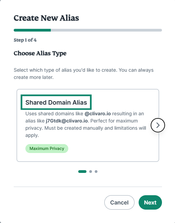The width and height of the screenshot is (175, 223).
Task: Click the gray unfilled progress bar portion
Action: click(106, 30)
